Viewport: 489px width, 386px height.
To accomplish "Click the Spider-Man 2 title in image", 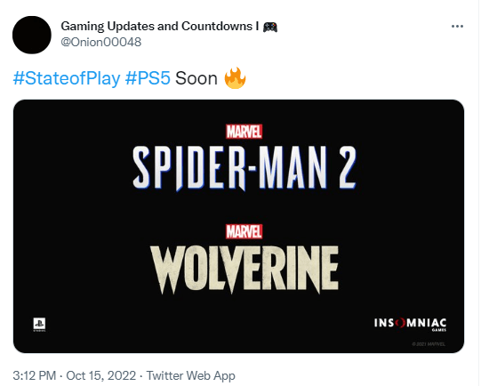I will [x=244, y=168].
